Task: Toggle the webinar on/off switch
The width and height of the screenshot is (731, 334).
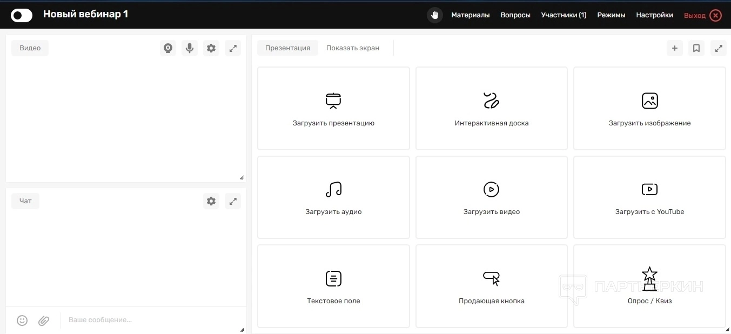Action: [22, 15]
